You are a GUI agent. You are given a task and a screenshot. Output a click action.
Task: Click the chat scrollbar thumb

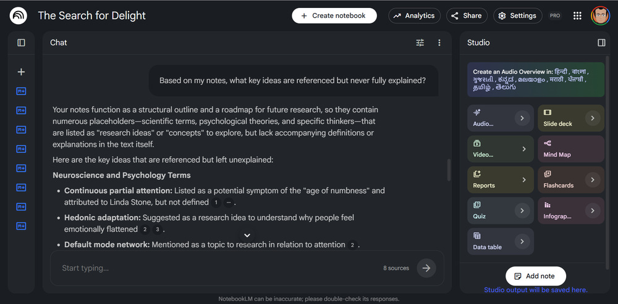pyautogui.click(x=449, y=170)
